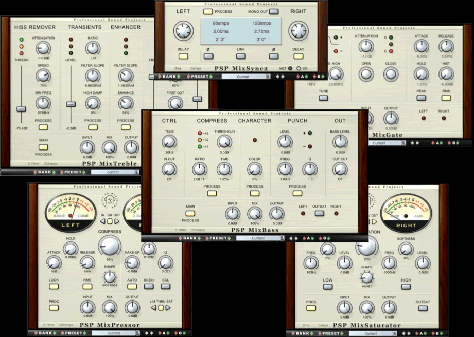Select US units radio in MixSync2
This screenshot has width=474, height=337.
(299, 68)
